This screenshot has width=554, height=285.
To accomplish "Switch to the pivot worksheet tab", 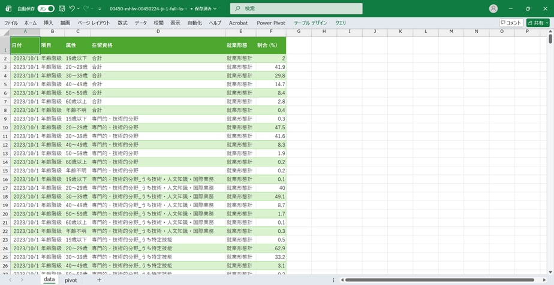I will click(x=71, y=280).
